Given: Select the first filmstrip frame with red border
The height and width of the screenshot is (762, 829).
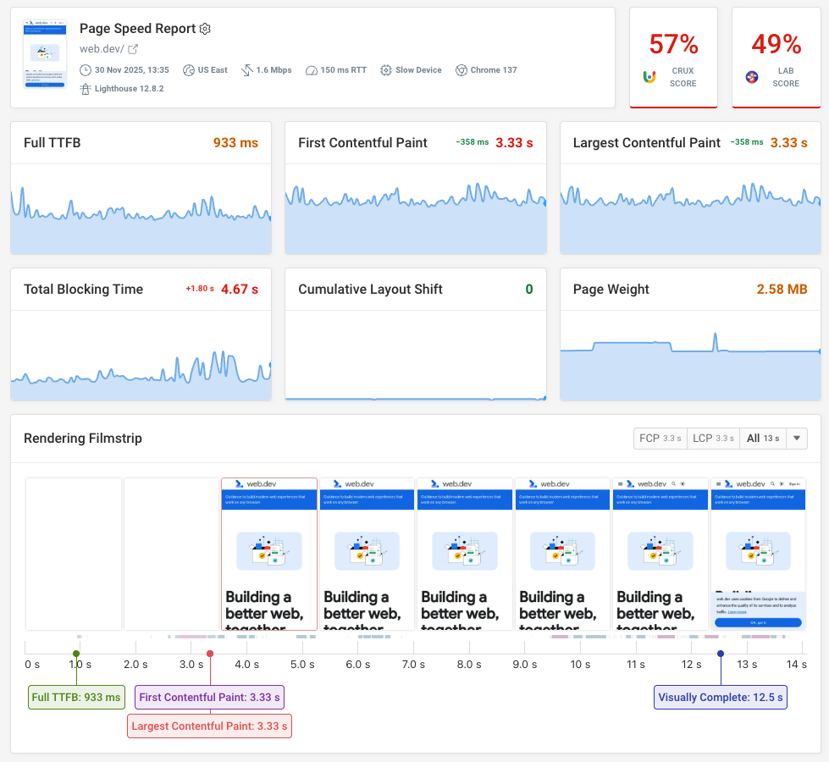Looking at the screenshot, I should click(x=268, y=554).
